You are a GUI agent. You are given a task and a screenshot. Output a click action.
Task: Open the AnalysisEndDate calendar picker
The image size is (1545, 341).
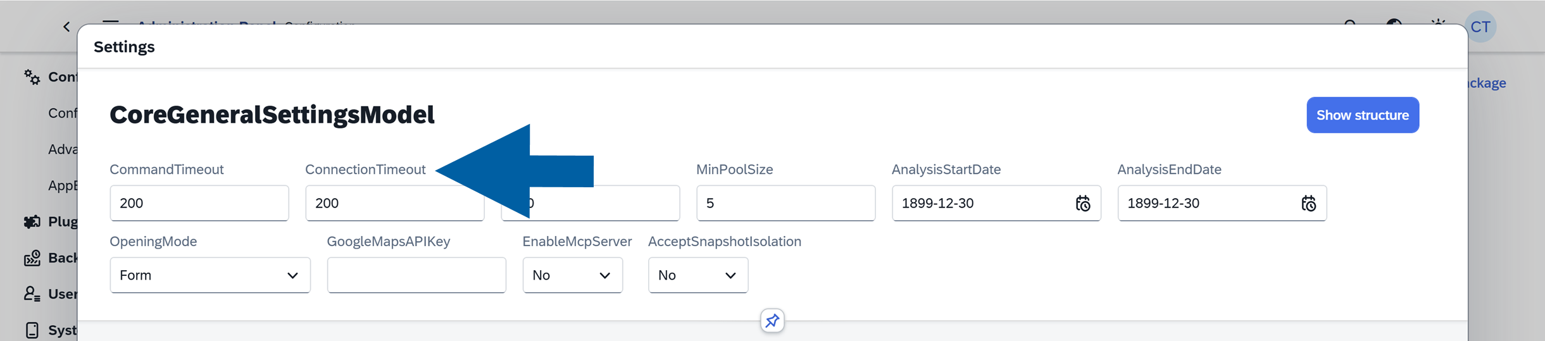coord(1308,203)
